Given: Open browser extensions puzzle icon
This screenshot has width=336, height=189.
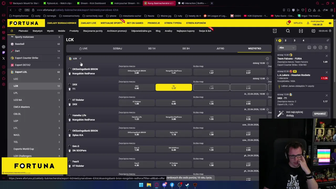Looking at the screenshot, I should pyautogui.click(x=309, y=10).
